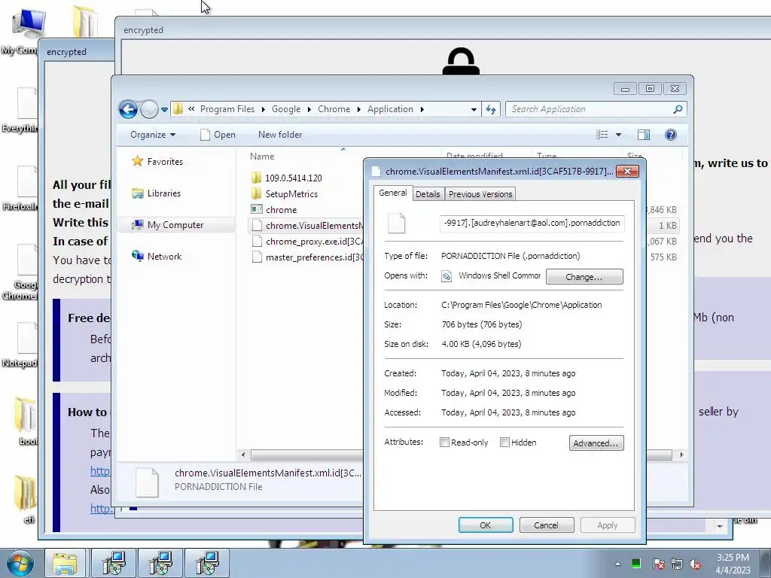Click the Notepad desktop icon
Viewport: 771px width, 578px height.
pos(22,345)
